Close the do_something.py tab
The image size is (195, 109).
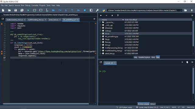[x=78, y=20]
